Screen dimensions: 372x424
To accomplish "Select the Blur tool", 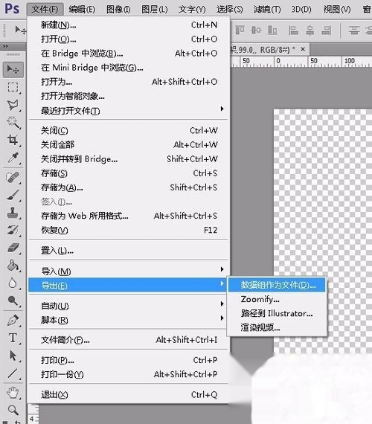I will tap(13, 283).
